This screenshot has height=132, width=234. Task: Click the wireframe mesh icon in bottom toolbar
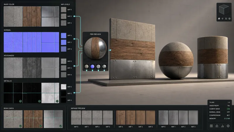click(217, 126)
